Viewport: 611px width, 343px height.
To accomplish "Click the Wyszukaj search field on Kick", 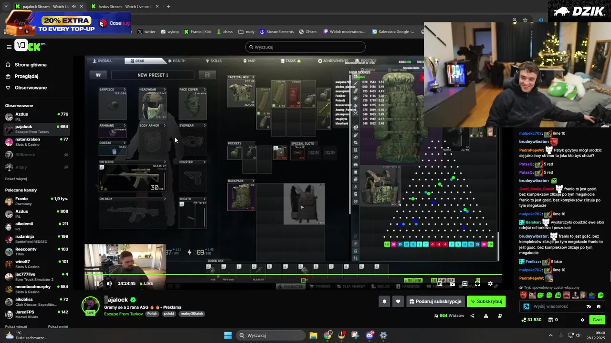I will pos(305,47).
